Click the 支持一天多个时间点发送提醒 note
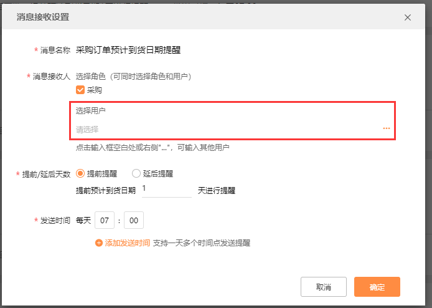 (202, 243)
